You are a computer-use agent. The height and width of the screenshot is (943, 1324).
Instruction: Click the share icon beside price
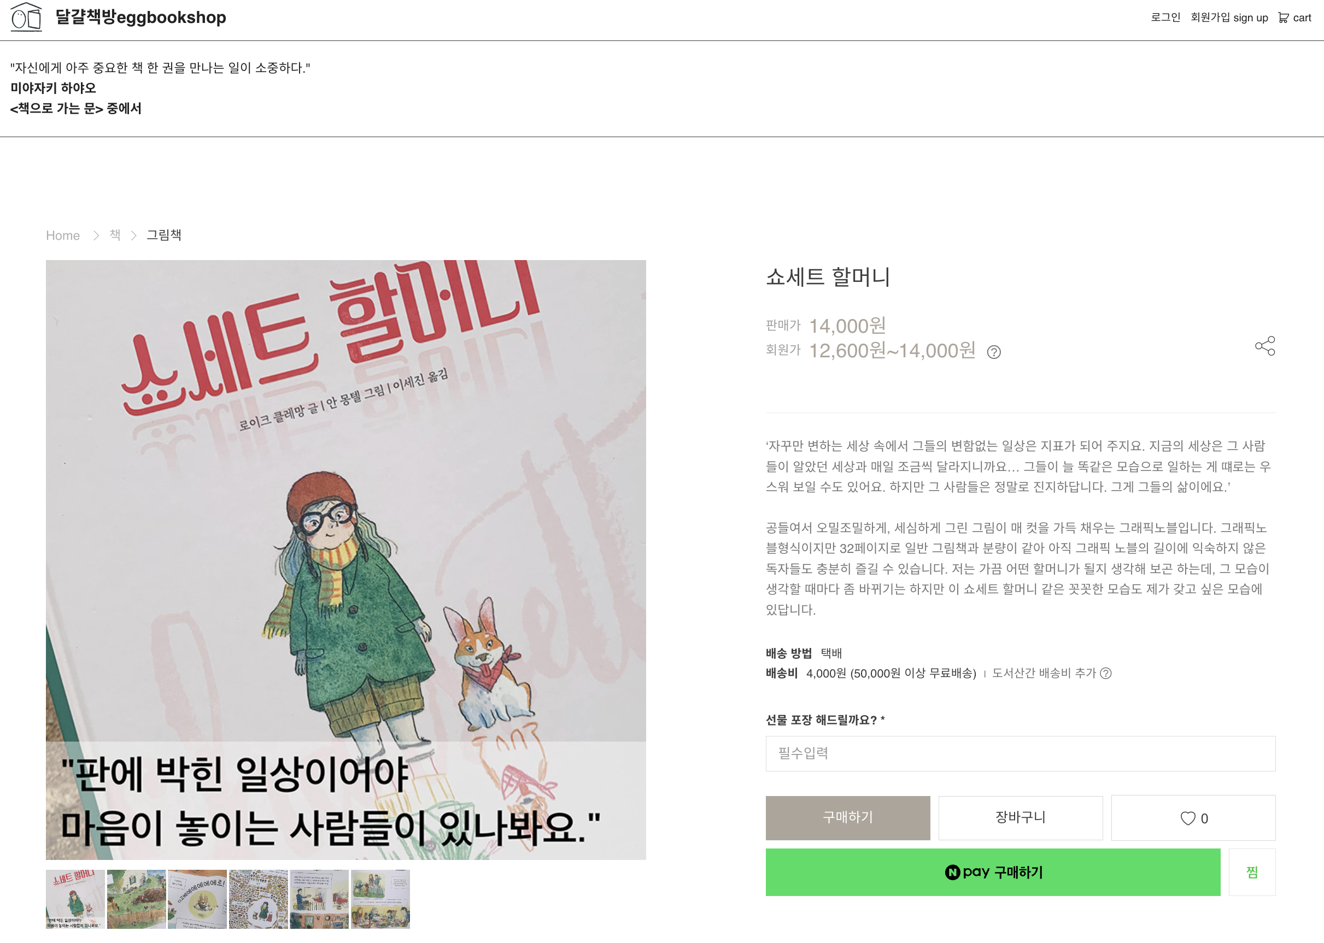coord(1265,346)
